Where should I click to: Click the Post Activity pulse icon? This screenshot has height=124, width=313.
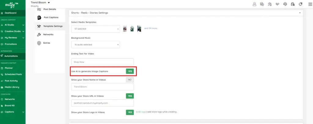pyautogui.click(x=2, y=81)
